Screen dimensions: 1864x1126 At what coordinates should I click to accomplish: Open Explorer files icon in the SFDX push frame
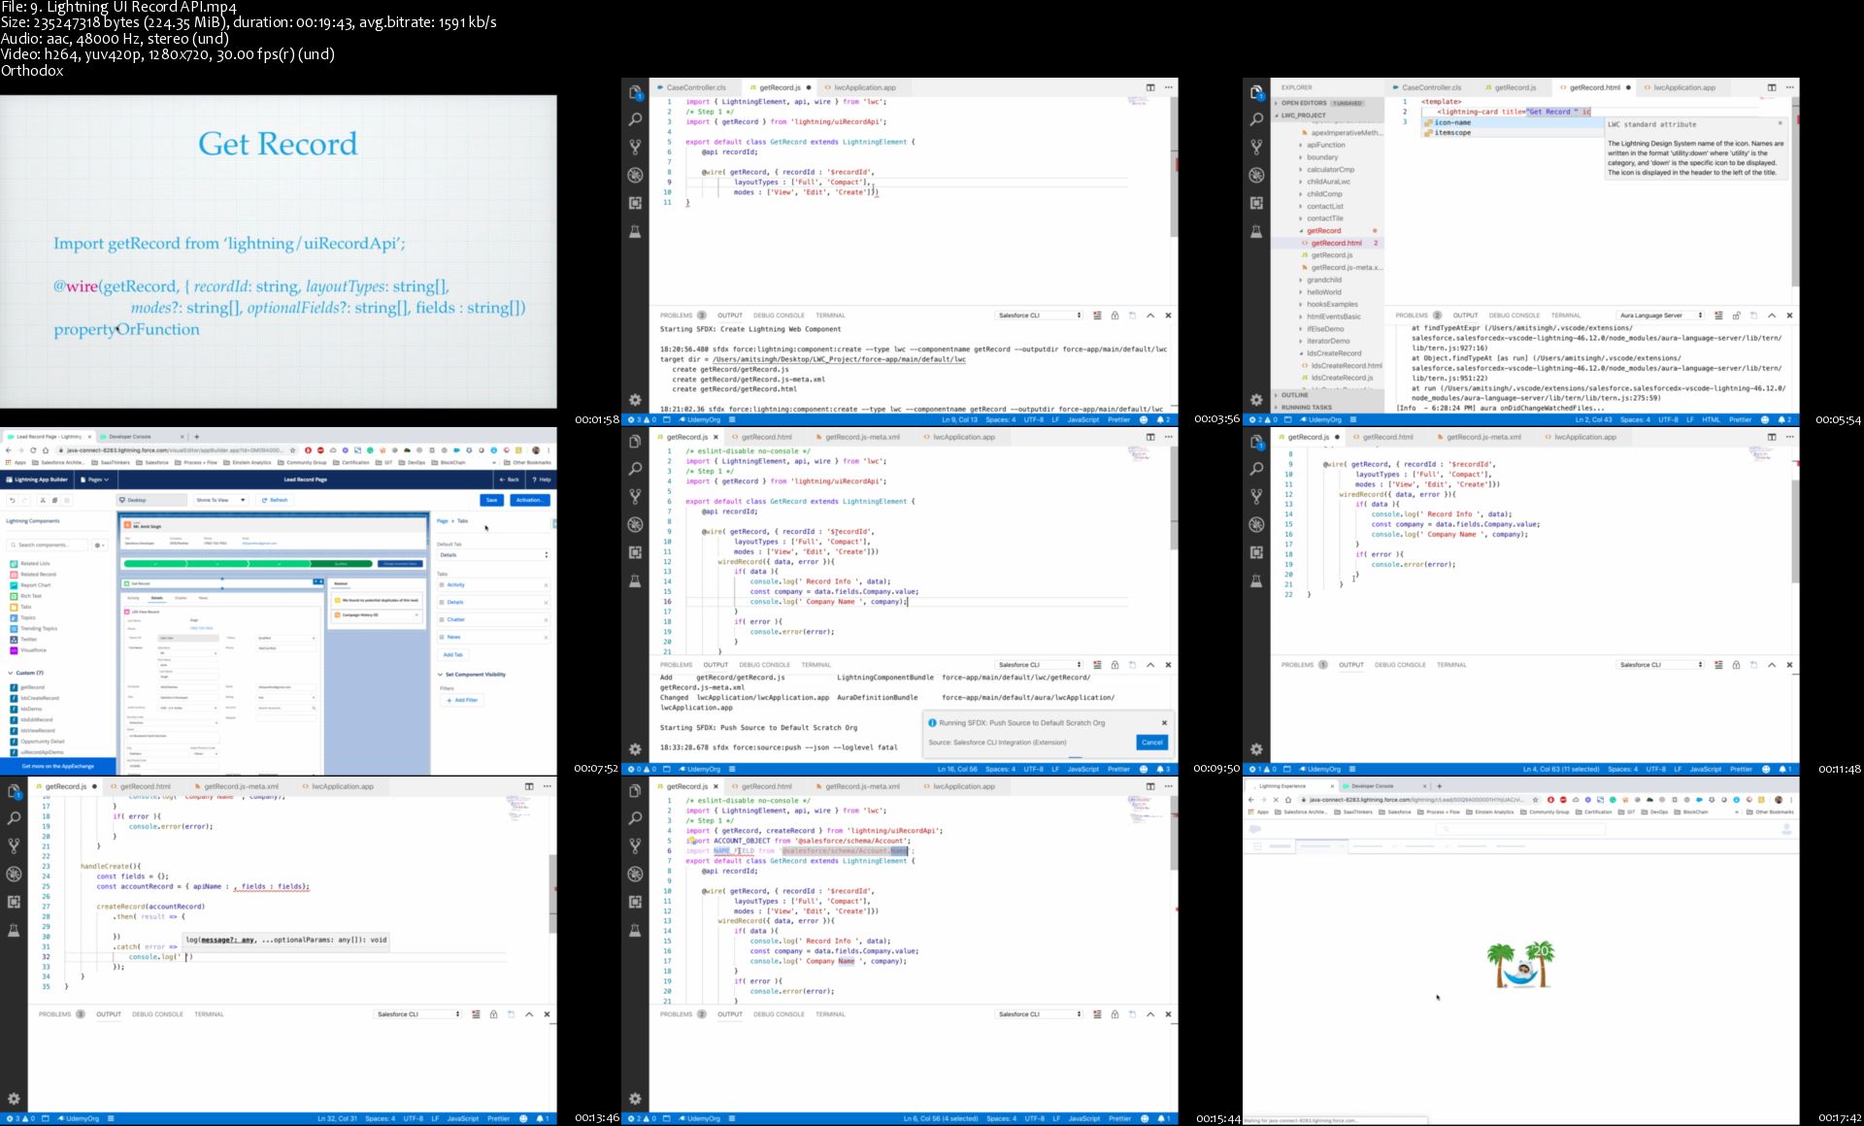635,442
